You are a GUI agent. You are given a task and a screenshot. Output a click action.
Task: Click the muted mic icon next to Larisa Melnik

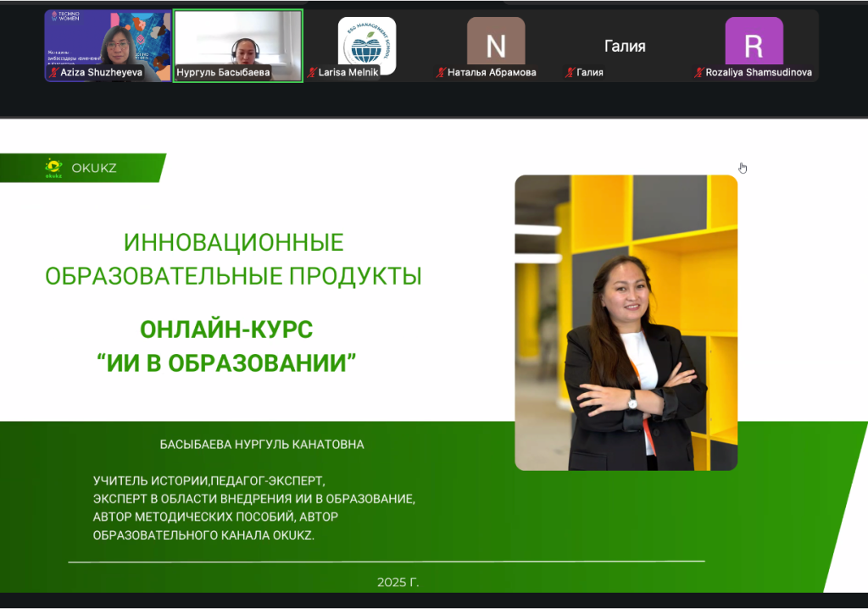312,73
